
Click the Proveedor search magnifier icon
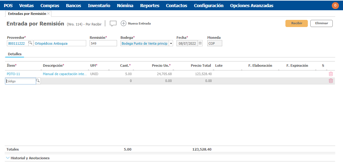[31, 43]
